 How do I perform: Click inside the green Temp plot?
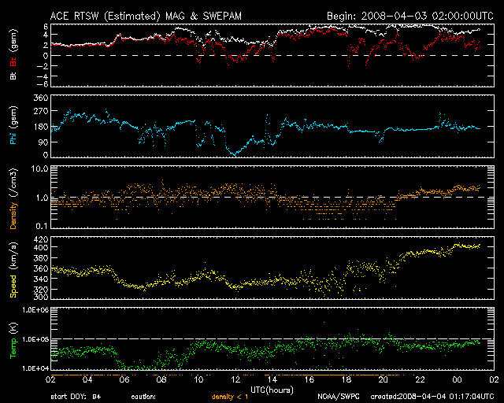pyautogui.click(x=272, y=338)
